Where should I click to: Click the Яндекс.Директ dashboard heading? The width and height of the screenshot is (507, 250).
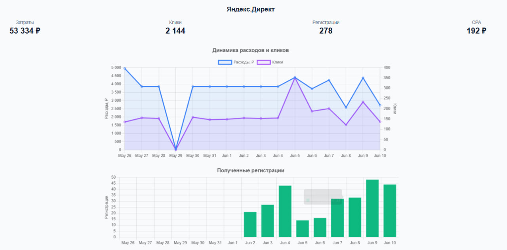(250, 10)
